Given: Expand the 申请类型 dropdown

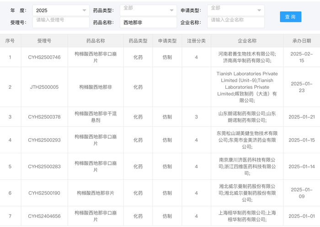Looking at the screenshot, I should (x=235, y=10).
